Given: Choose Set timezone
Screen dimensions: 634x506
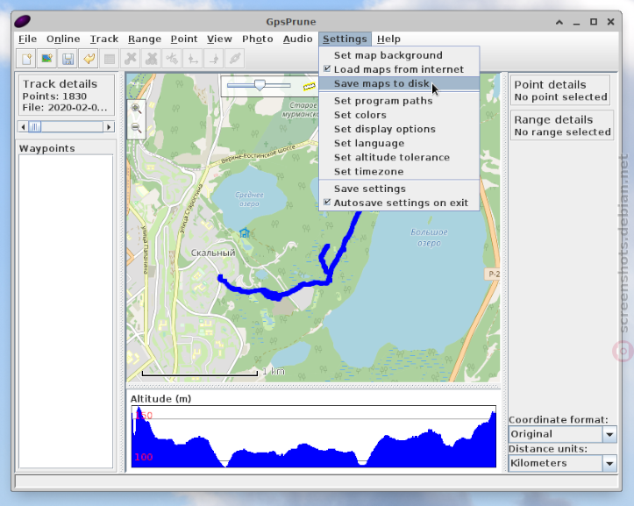Looking at the screenshot, I should [x=399, y=172].
